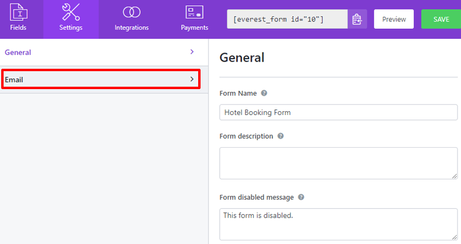Click the Form Name input field
The width and height of the screenshot is (461, 244).
[x=338, y=112]
